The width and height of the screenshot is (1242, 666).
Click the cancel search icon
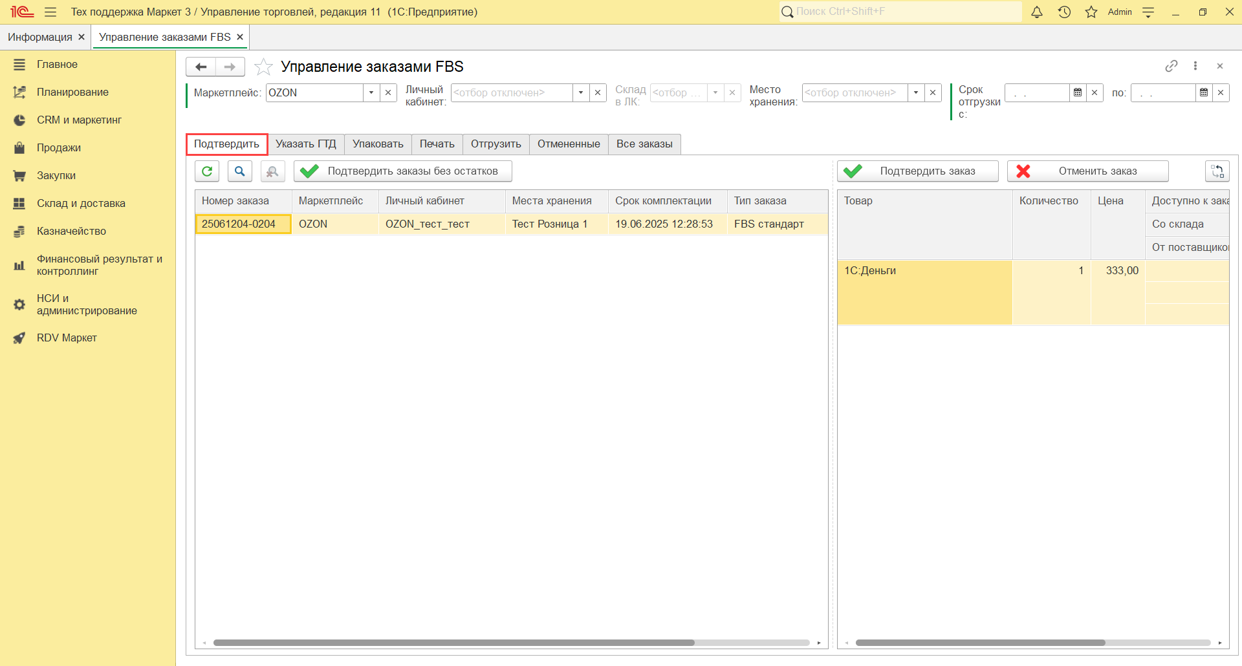pos(272,171)
